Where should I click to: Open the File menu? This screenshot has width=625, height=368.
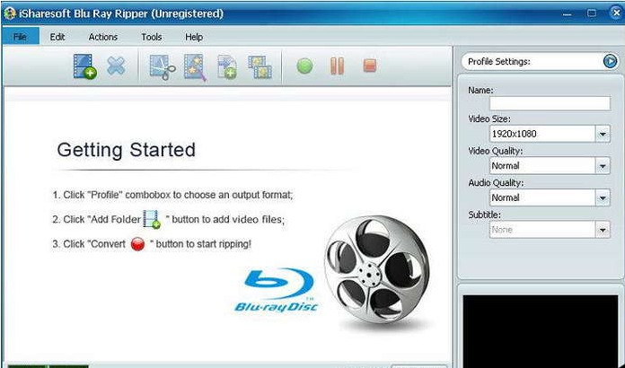[x=20, y=37]
